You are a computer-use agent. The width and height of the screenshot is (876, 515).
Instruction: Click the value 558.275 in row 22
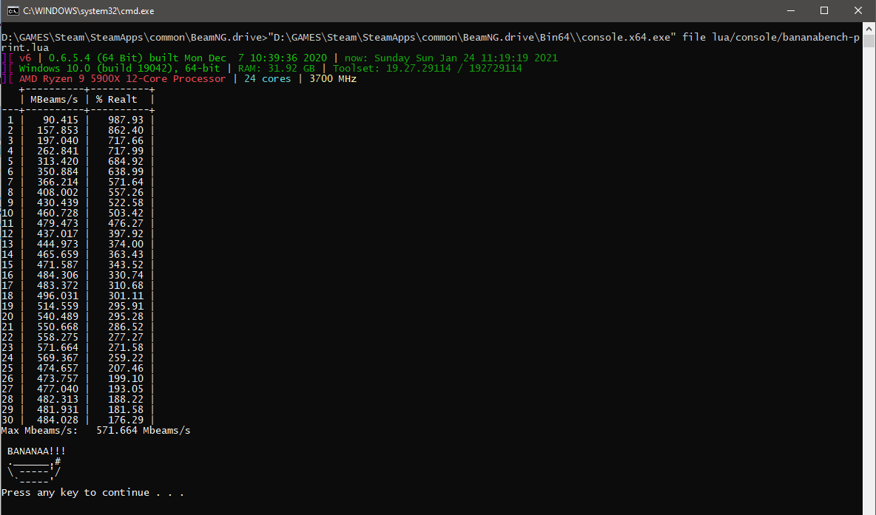pos(58,337)
